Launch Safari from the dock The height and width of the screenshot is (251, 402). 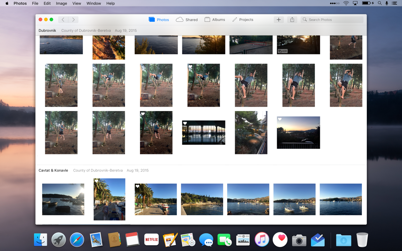click(x=77, y=240)
